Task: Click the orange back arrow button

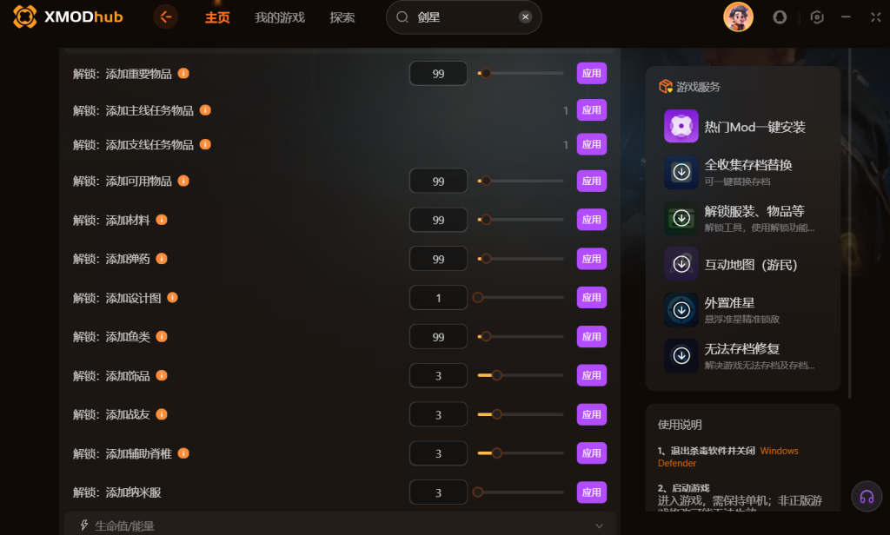Action: (166, 17)
